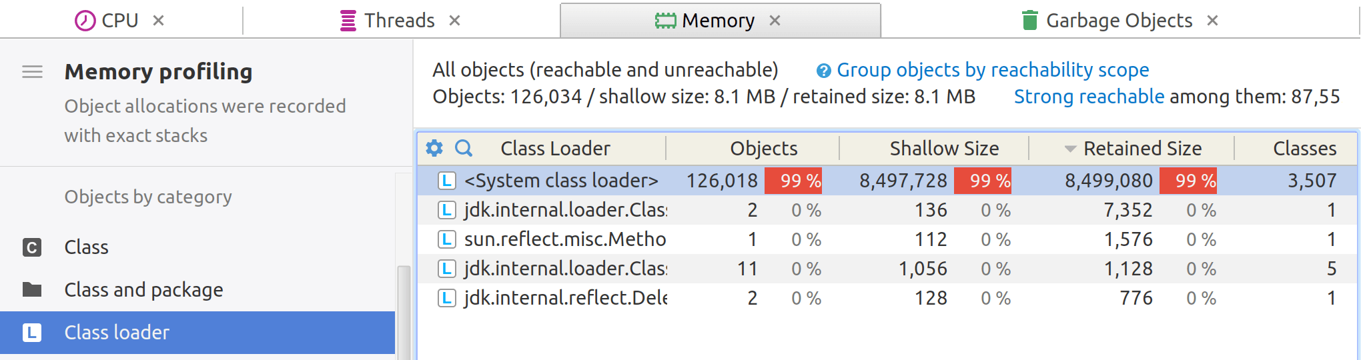Viewport: 1361px width, 360px height.
Task: Click the sun.reflect.misc.Metho loader icon
Action: point(447,239)
